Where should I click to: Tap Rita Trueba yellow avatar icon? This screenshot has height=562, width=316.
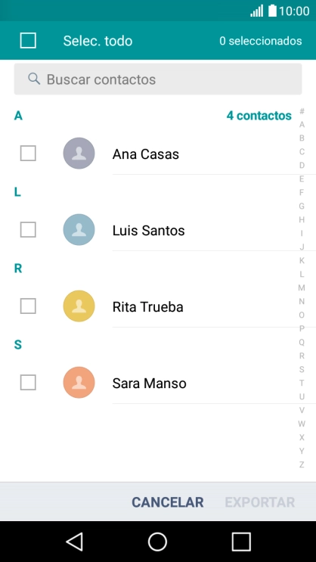tap(79, 306)
